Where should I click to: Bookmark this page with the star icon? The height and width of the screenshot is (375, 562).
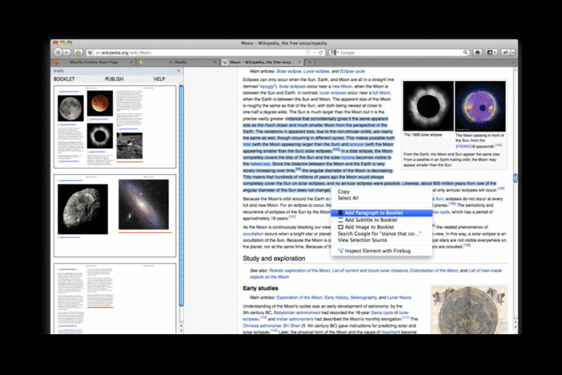coord(307,52)
